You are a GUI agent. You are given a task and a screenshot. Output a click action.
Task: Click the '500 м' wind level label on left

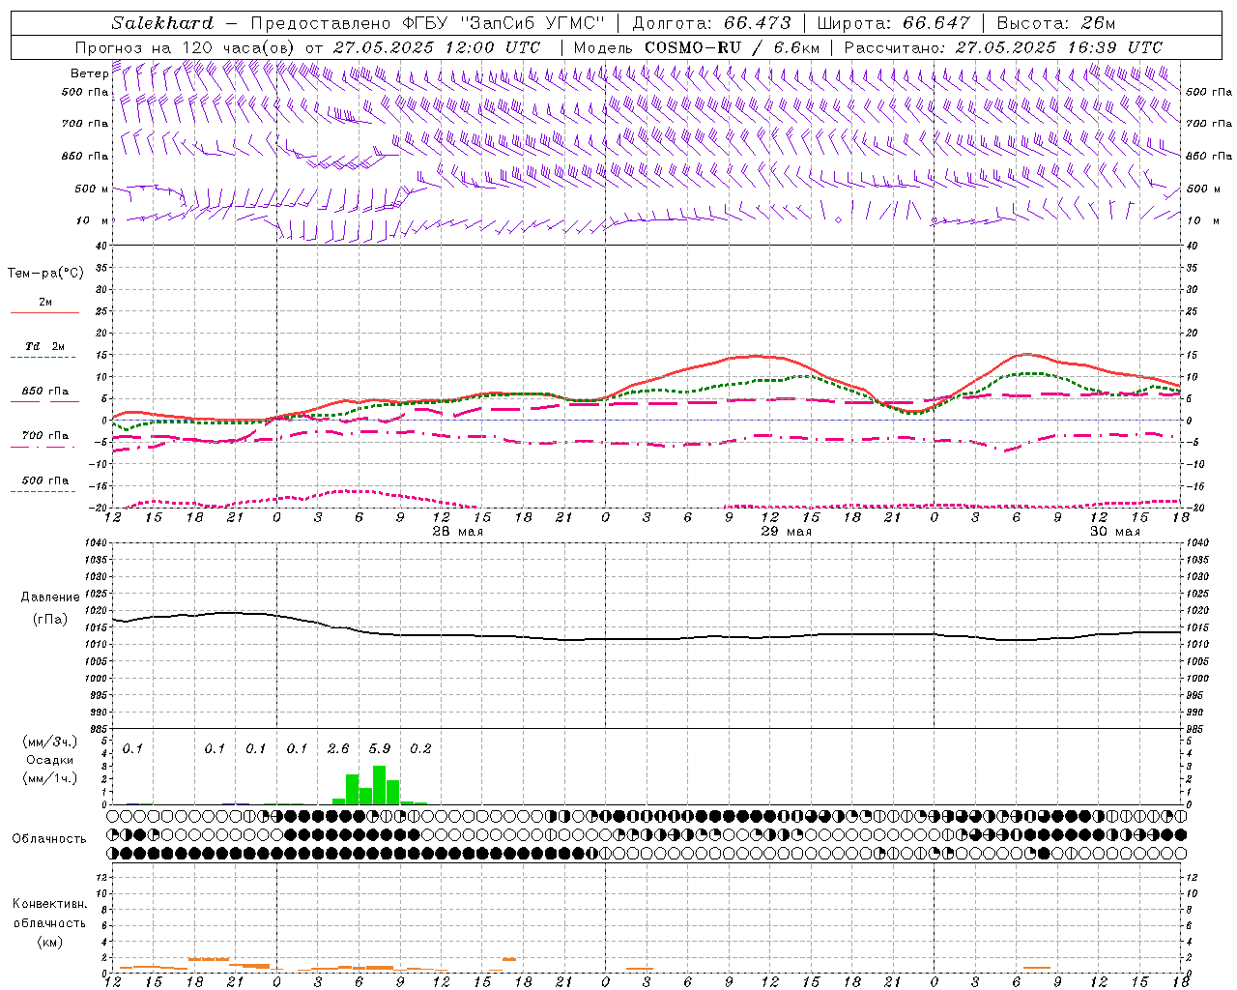coord(92,189)
